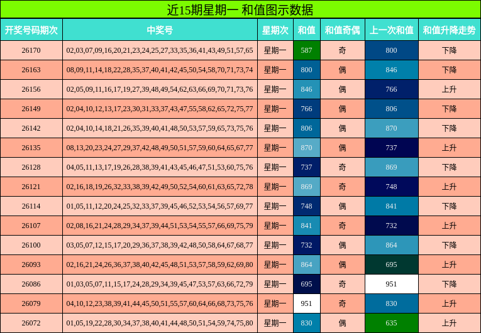Image resolution: width=481 pixels, height=333 pixels.
Task: Select the 奇 parity cell in row 26170
Action: click(342, 50)
